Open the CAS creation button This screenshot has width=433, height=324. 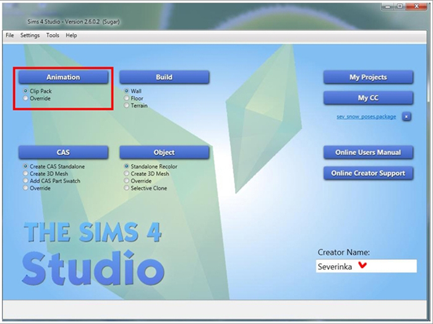[x=63, y=152]
